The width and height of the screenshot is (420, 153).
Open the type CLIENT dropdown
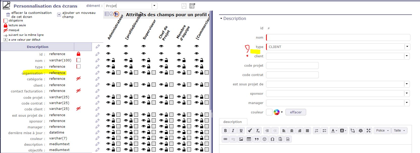pos(407,47)
